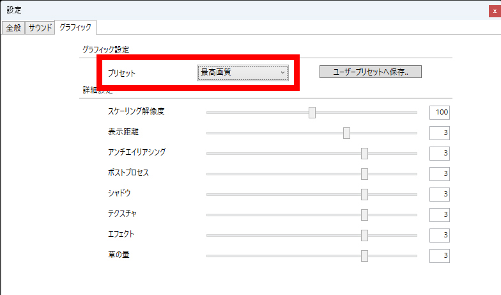Click the シャドウ slider handle

point(364,195)
